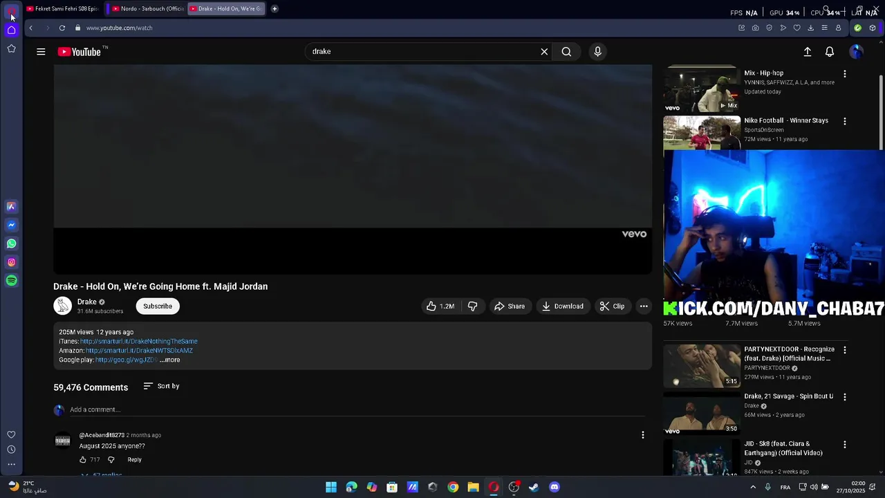Open the comments 'Sort by' dropdown
885x498 pixels.
pyautogui.click(x=161, y=386)
